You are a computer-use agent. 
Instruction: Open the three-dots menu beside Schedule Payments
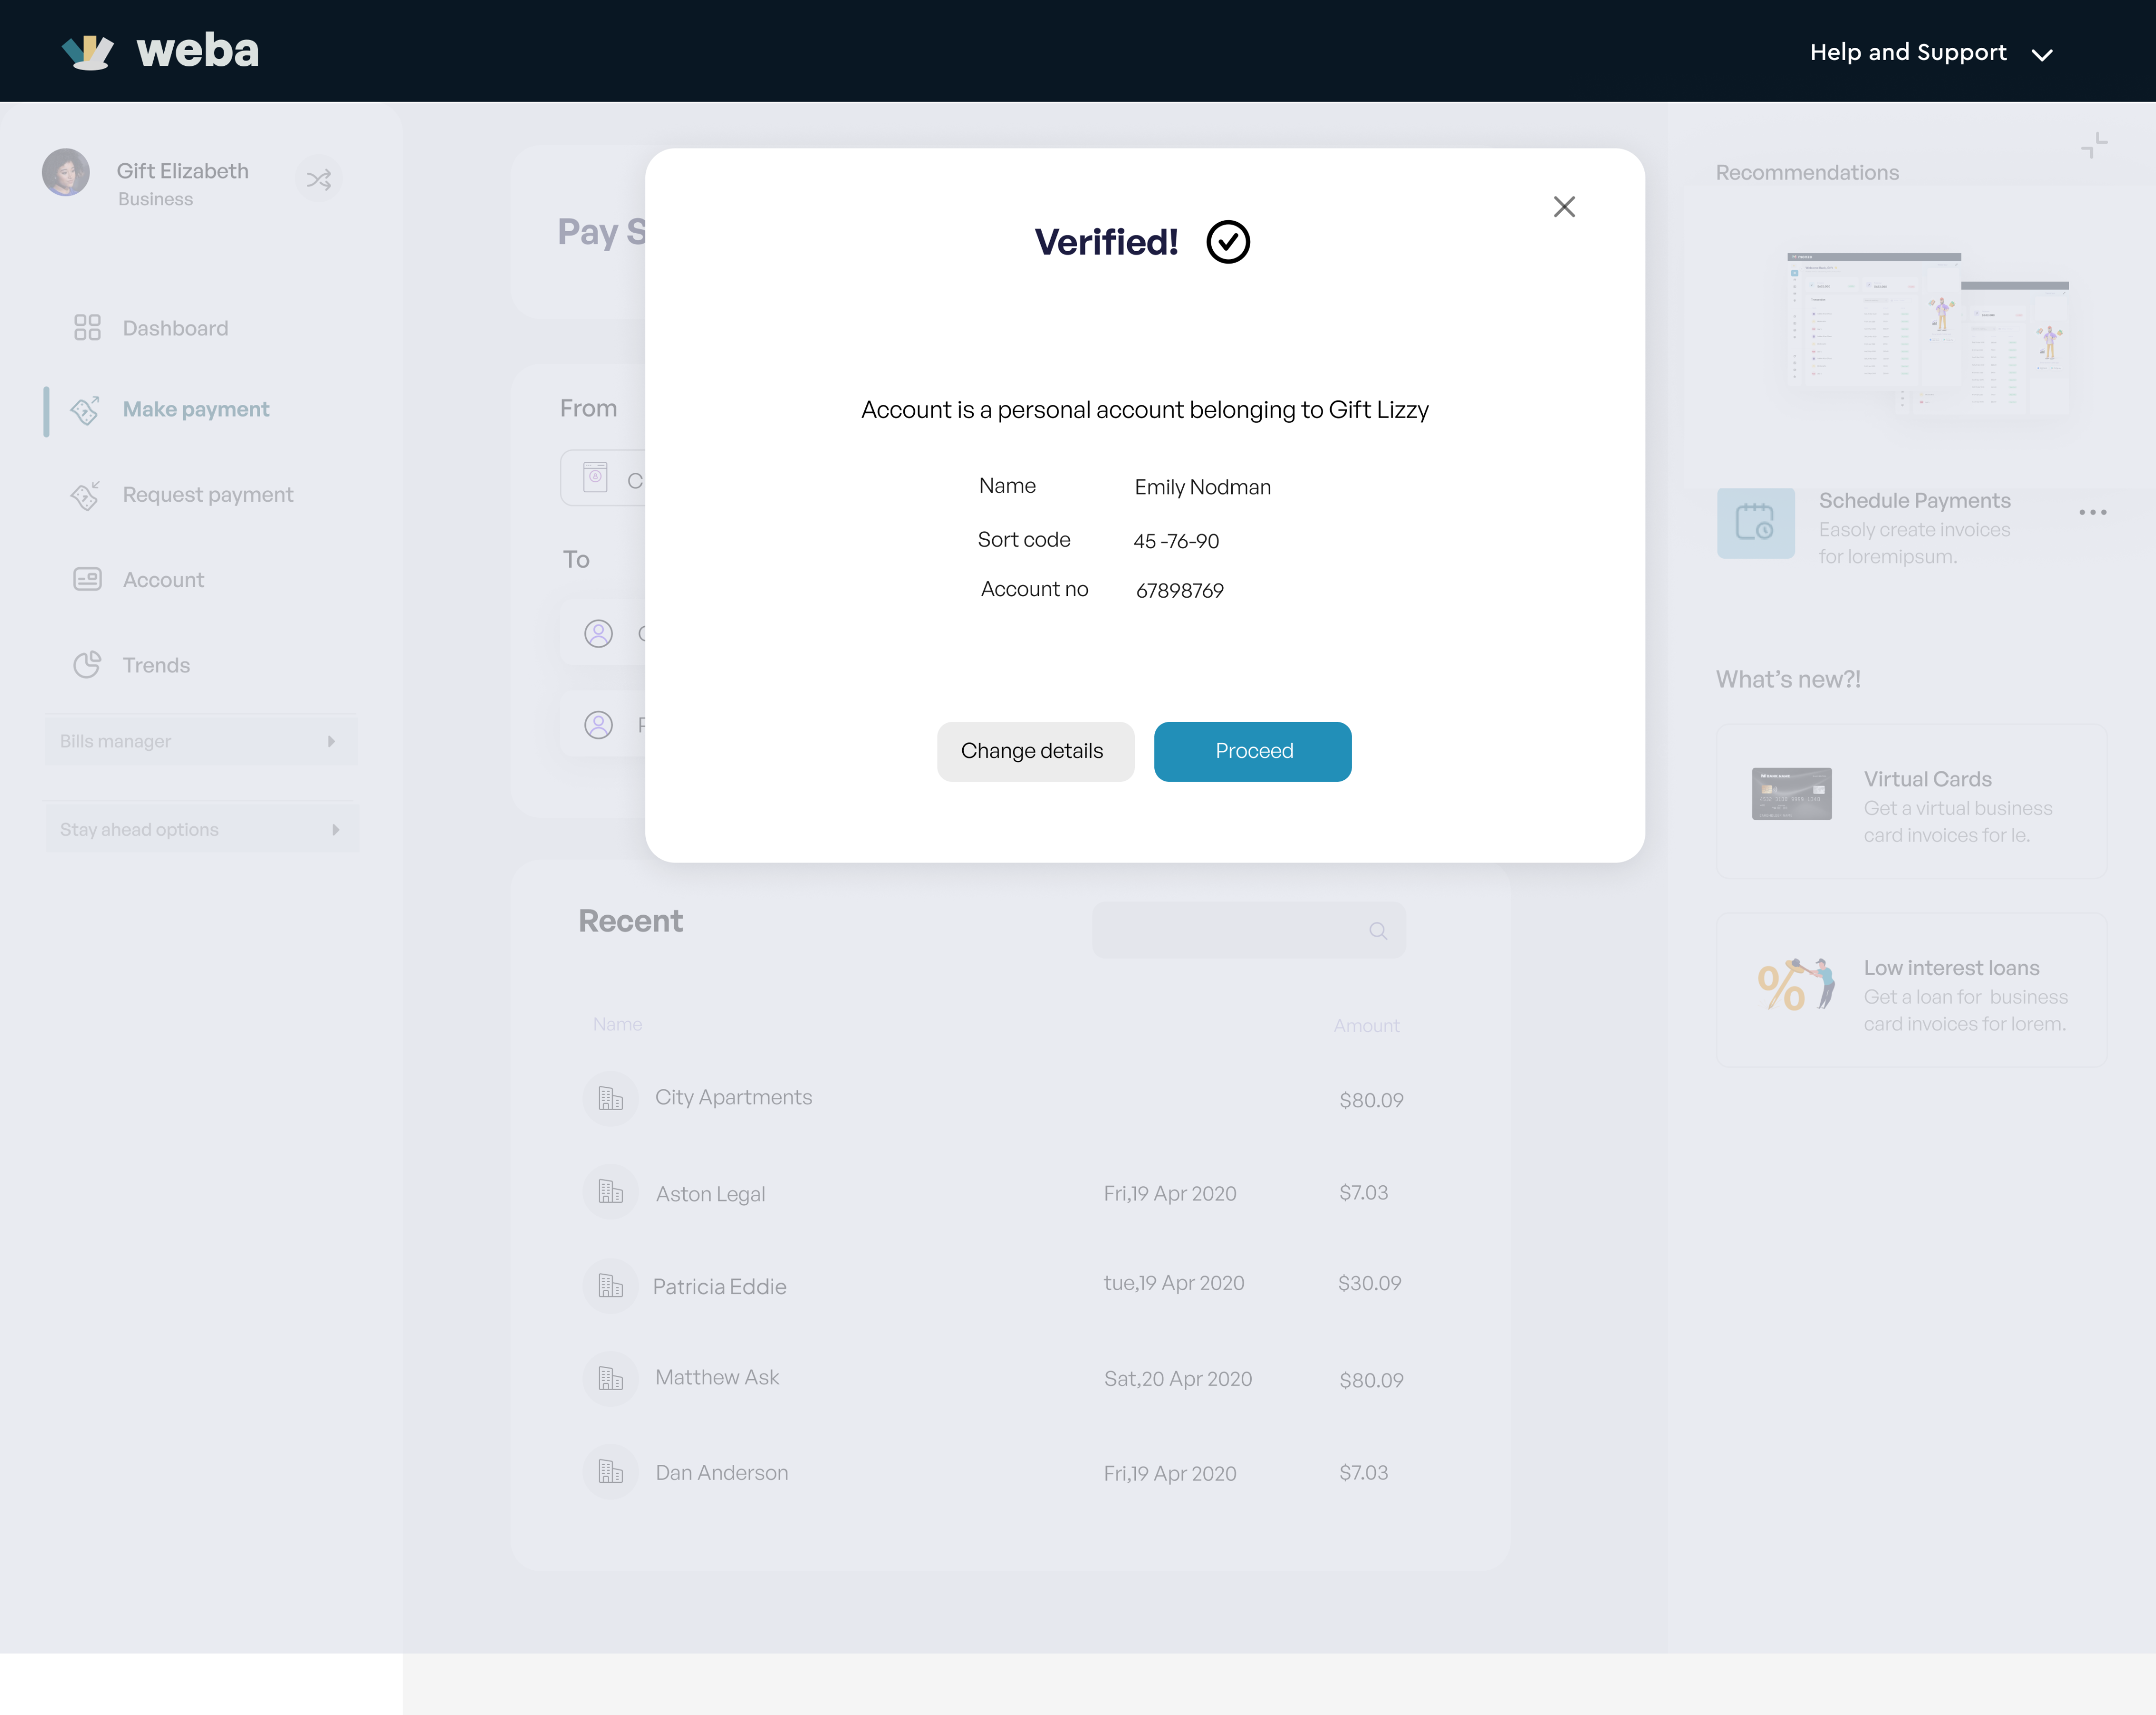2092,512
